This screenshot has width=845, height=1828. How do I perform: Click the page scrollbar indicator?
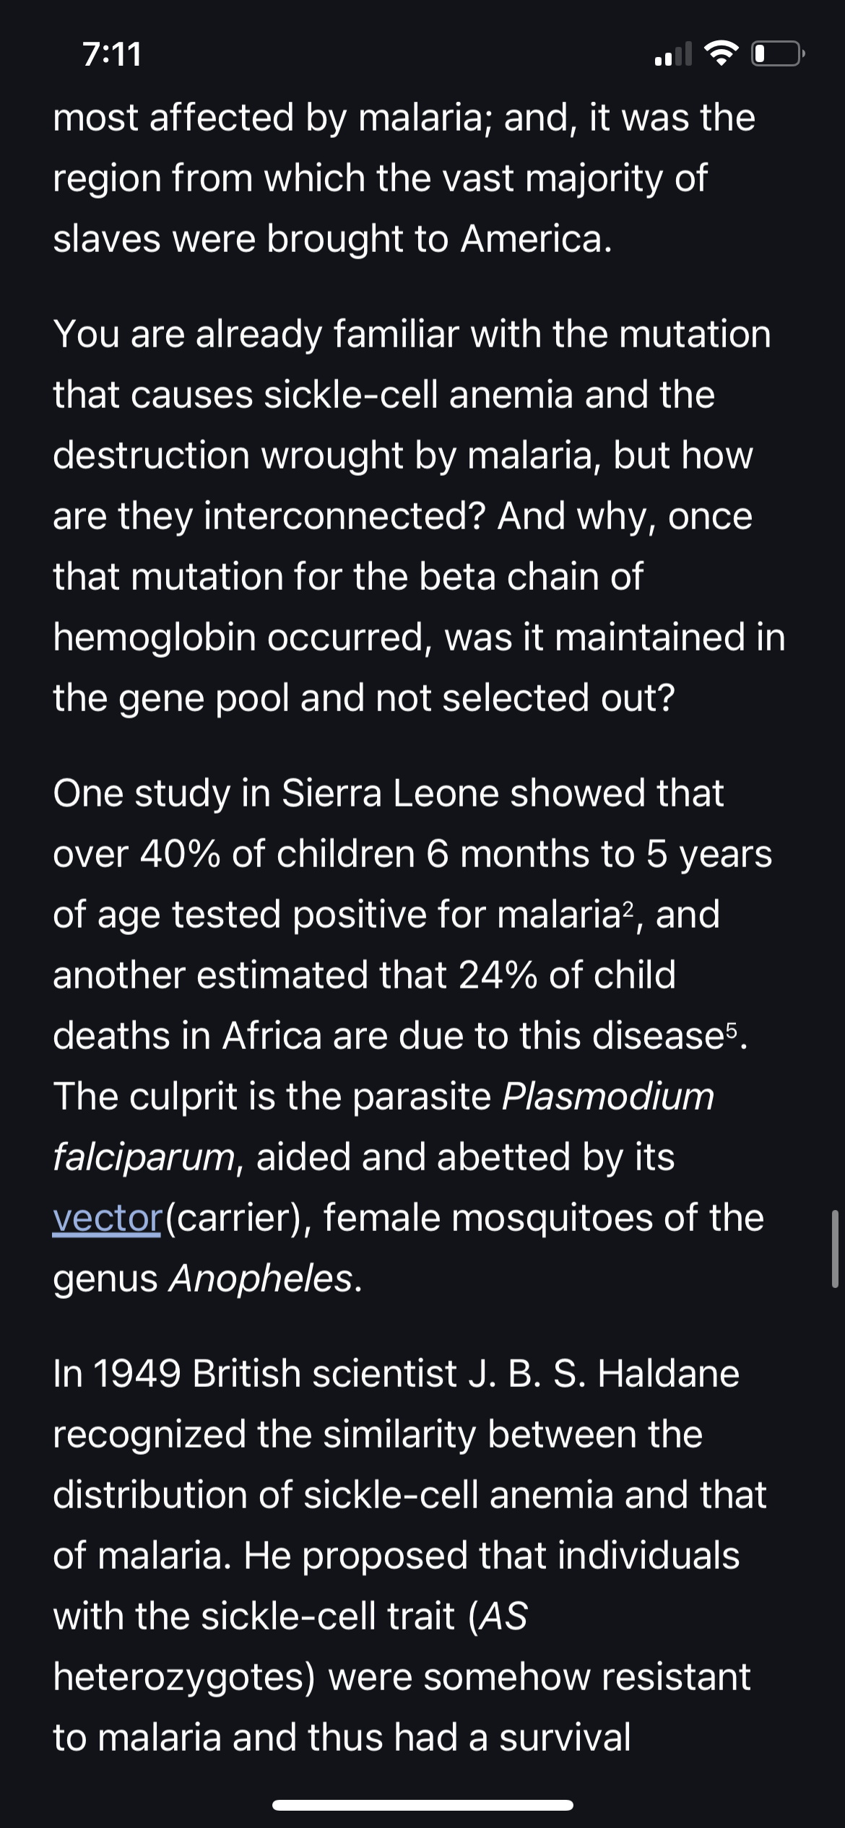[834, 1249]
